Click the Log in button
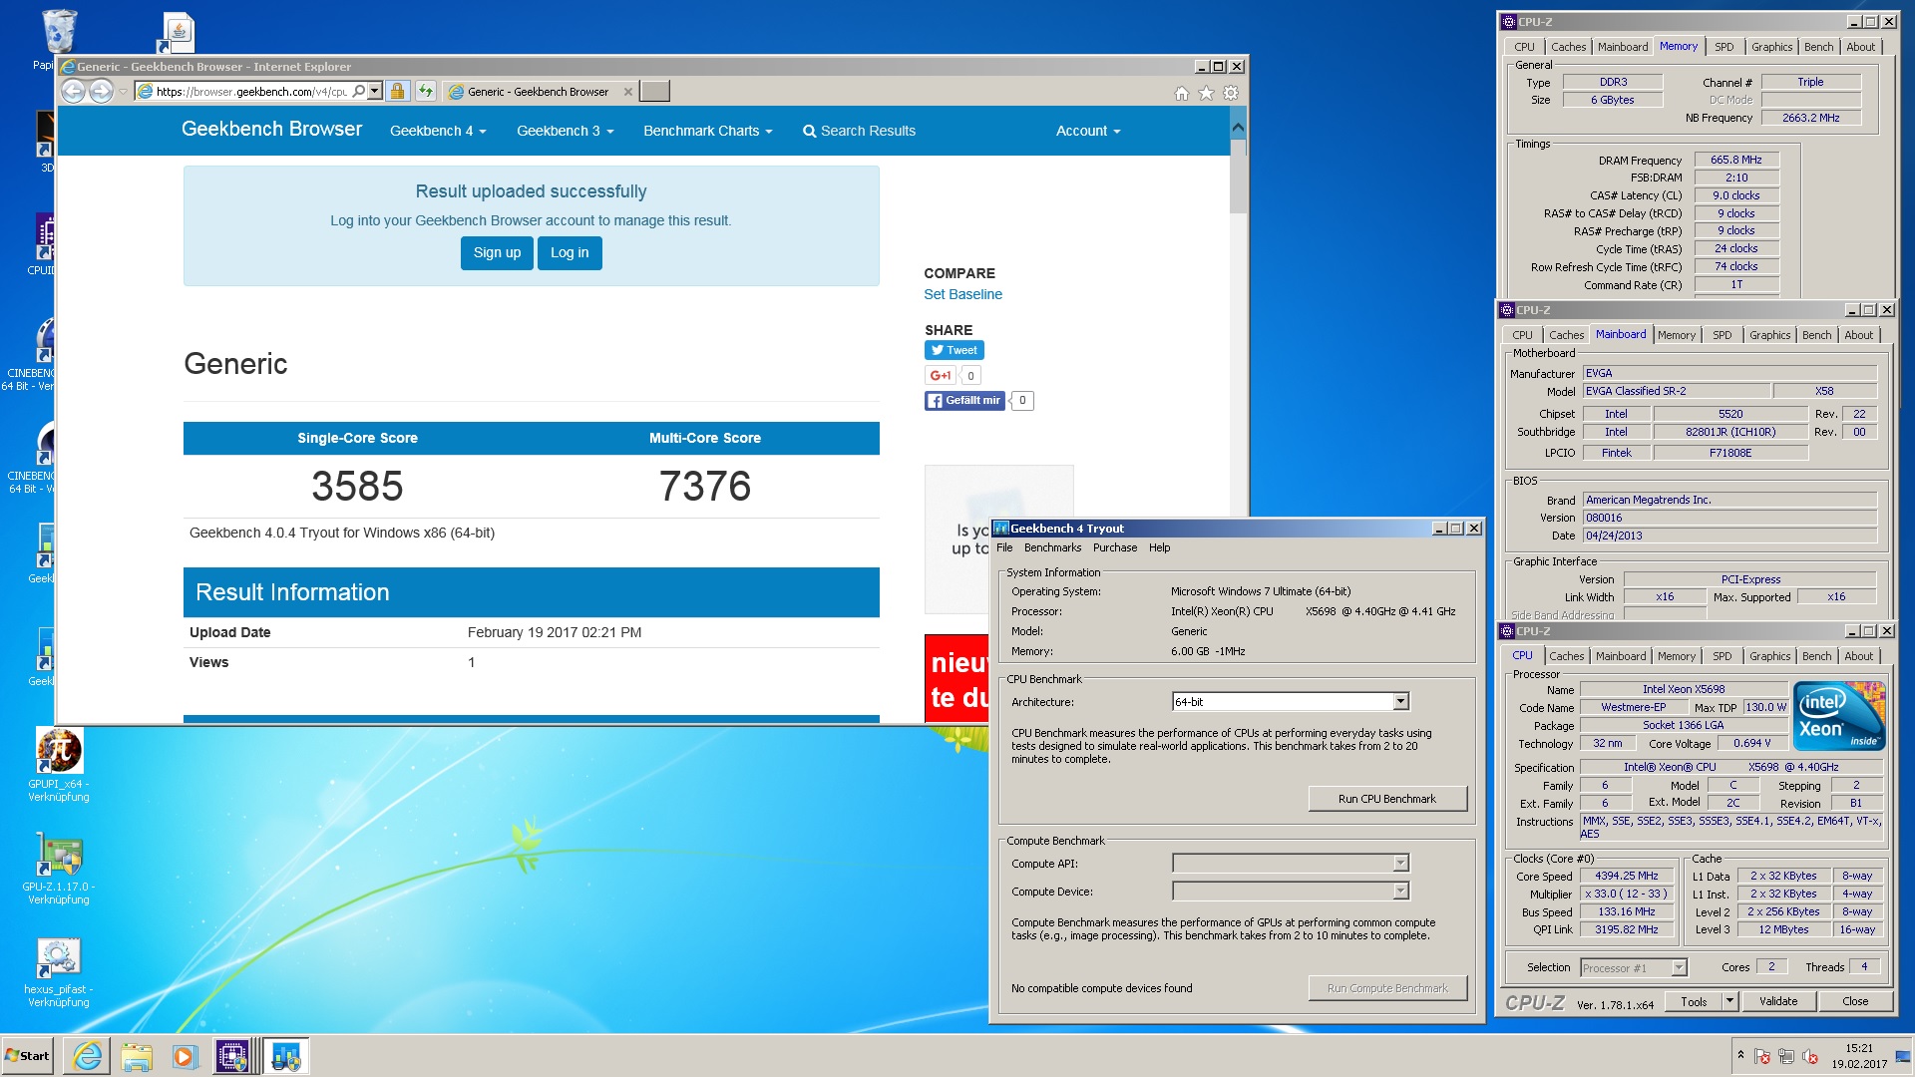 pyautogui.click(x=570, y=253)
